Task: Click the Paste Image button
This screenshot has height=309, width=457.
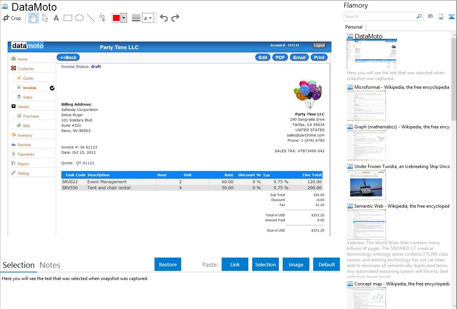Action: click(x=296, y=264)
